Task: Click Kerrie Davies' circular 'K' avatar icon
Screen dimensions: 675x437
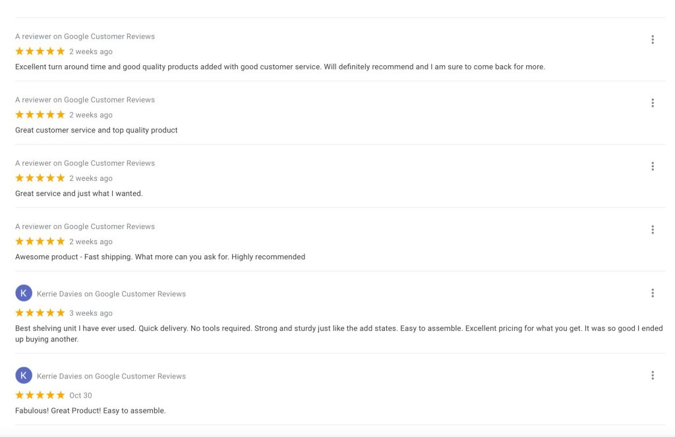Action: [x=23, y=292]
